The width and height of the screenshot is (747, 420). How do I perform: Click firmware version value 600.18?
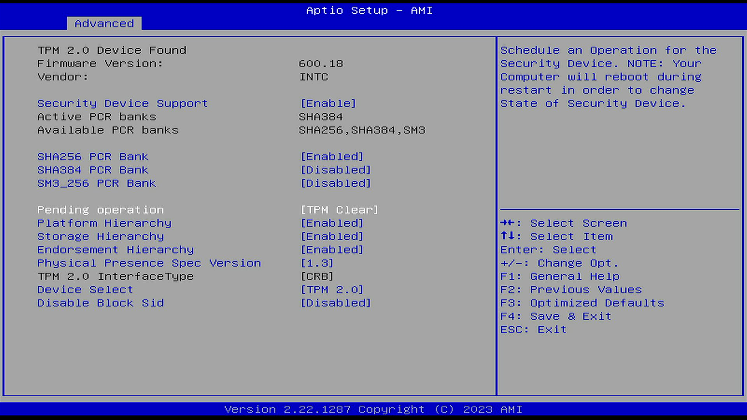(x=321, y=63)
